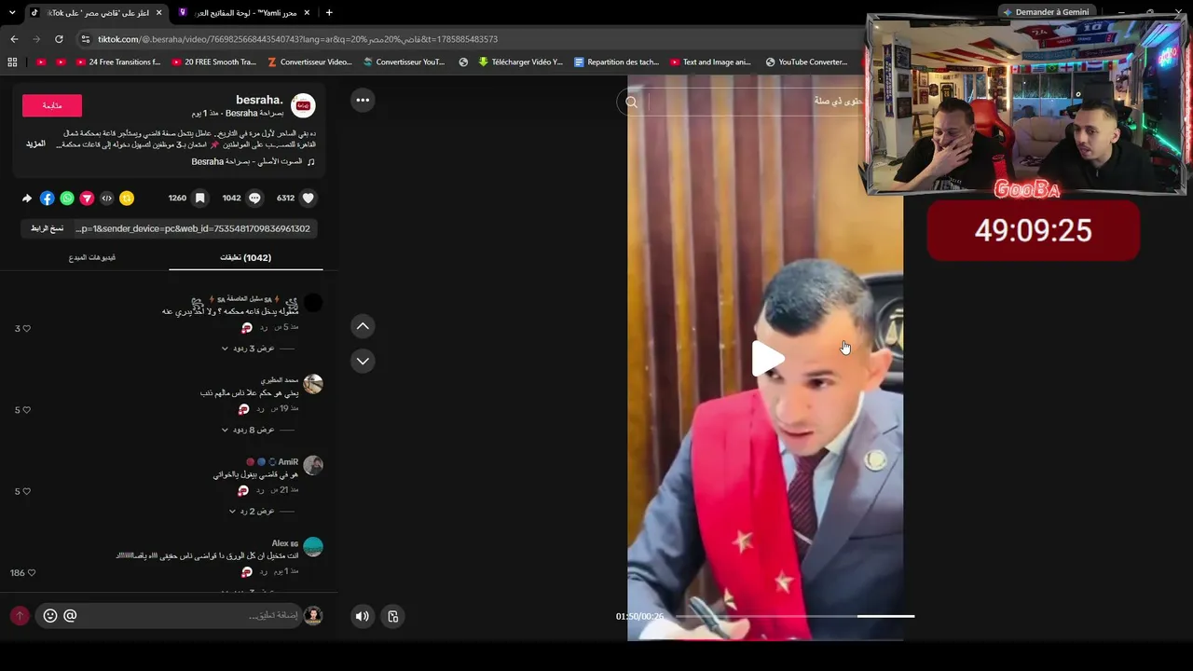Open the Télécharger Vidéo Y... bookmark
Image resolution: width=1193 pixels, height=671 pixels.
(521, 62)
